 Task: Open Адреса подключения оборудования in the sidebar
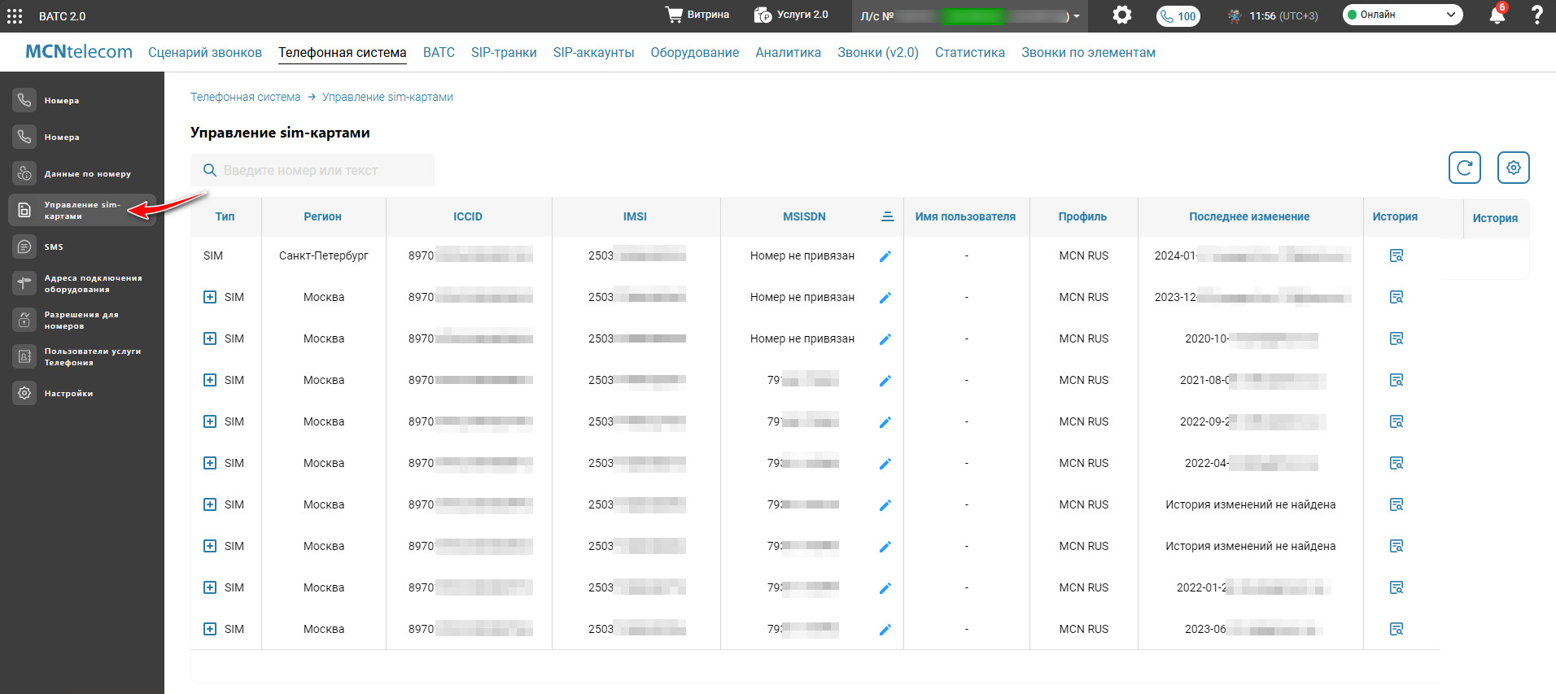81,283
